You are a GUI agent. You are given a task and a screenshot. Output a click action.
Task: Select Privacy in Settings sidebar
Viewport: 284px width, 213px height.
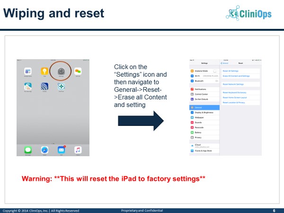pyautogui.click(x=204, y=137)
